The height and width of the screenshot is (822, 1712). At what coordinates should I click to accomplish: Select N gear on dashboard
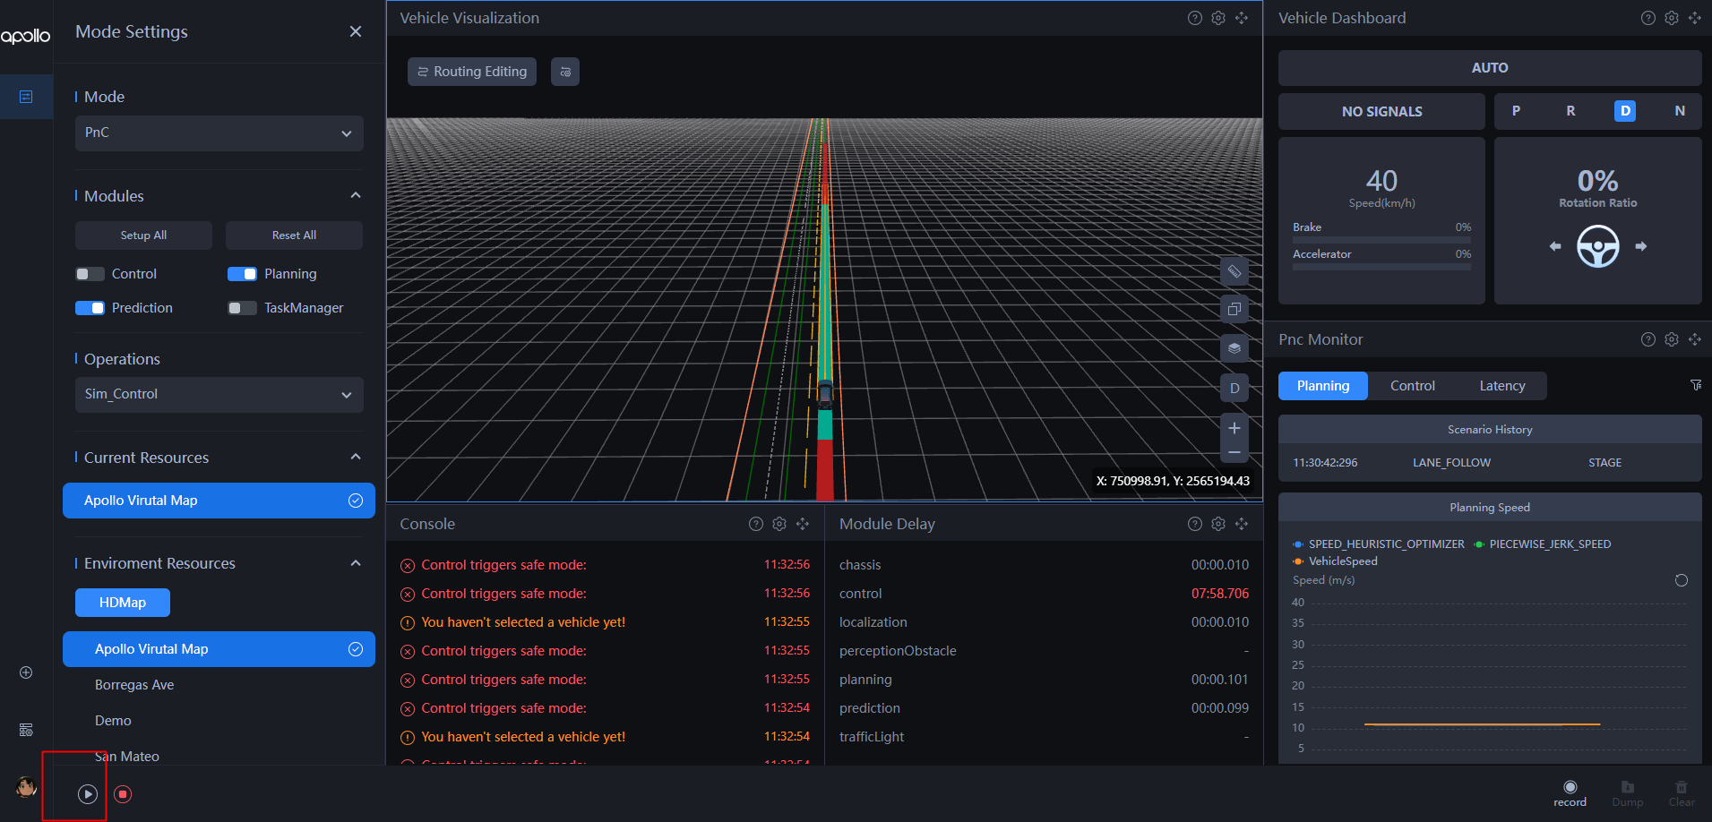[x=1680, y=111]
